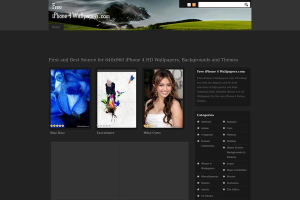Image resolution: width=300 pixels, height=200 pixels.
Task: Open the Sports category
Action: 205,189
